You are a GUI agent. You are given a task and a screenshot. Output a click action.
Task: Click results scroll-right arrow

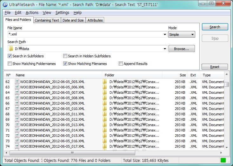tap(221, 153)
